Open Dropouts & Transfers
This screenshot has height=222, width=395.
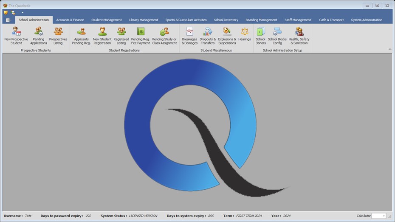(x=208, y=36)
